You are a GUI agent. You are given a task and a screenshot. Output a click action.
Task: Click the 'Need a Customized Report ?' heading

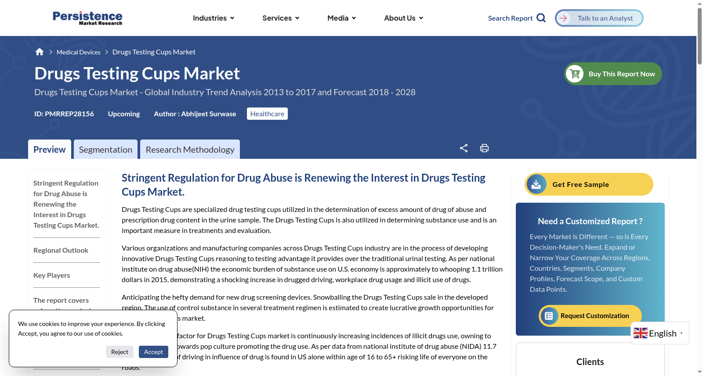click(590, 221)
